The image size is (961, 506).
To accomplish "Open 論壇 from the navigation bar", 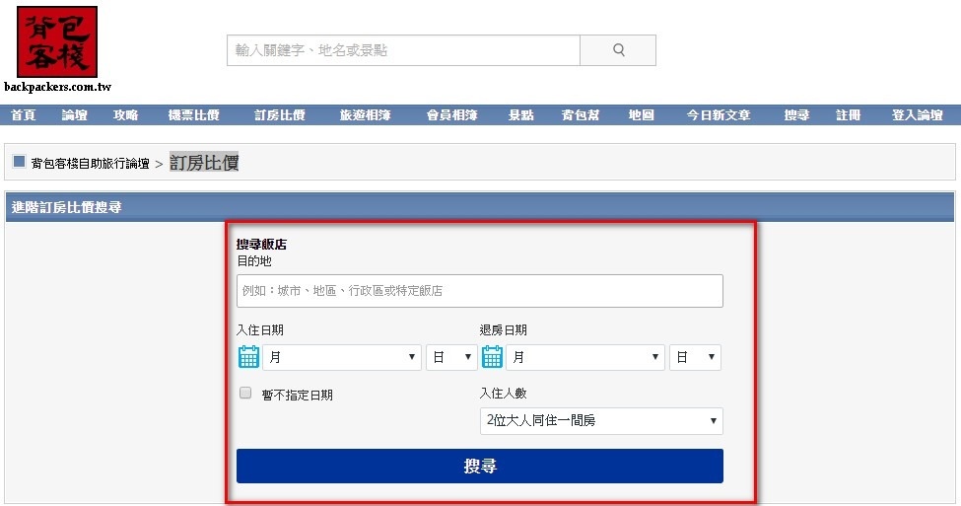I will 74,114.
